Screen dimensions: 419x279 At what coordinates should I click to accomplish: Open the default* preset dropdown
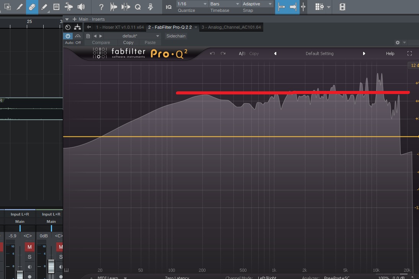point(133,36)
